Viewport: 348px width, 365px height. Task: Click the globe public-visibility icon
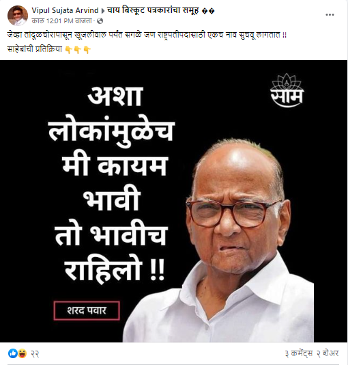(100, 21)
